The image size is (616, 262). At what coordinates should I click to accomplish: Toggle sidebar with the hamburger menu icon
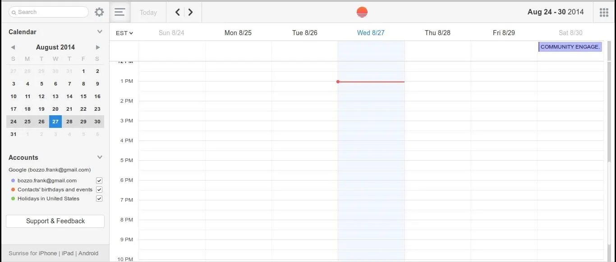(120, 12)
